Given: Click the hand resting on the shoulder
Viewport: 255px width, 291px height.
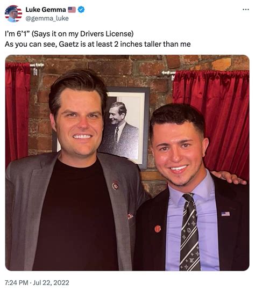Looking at the screenshot, I should (229, 177).
